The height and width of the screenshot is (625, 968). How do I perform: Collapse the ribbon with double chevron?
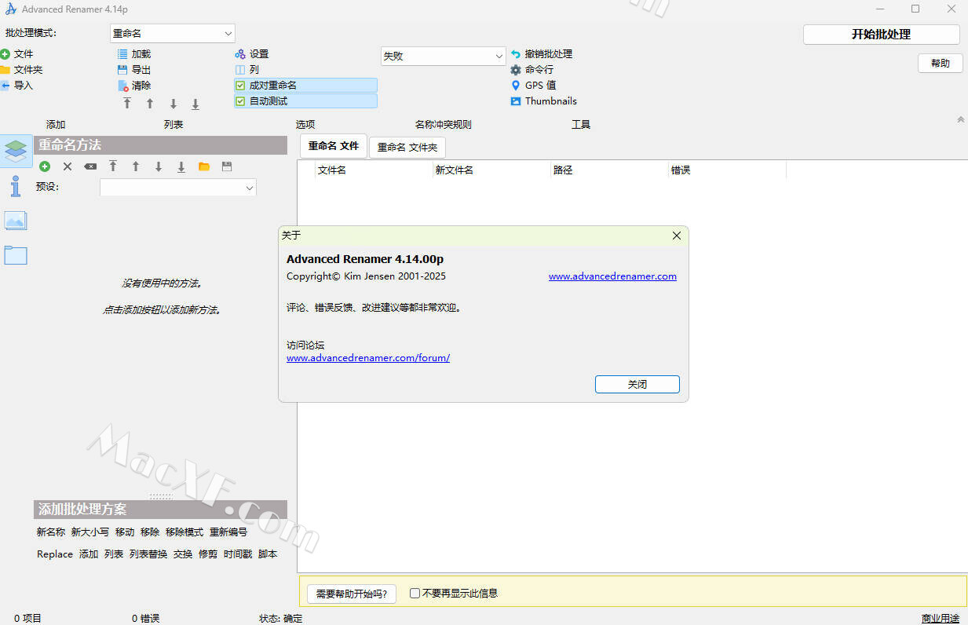pyautogui.click(x=960, y=120)
